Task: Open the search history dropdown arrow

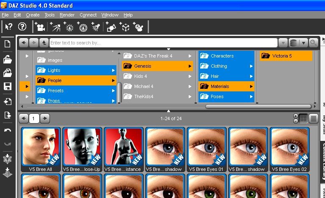Action: (283, 43)
